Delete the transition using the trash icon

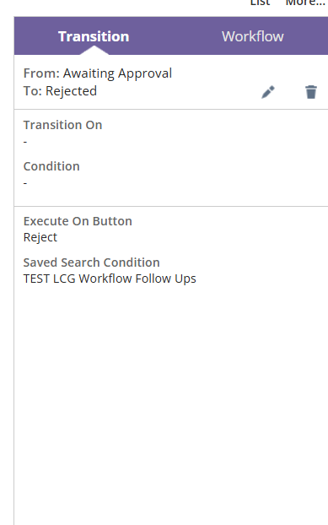tap(311, 92)
